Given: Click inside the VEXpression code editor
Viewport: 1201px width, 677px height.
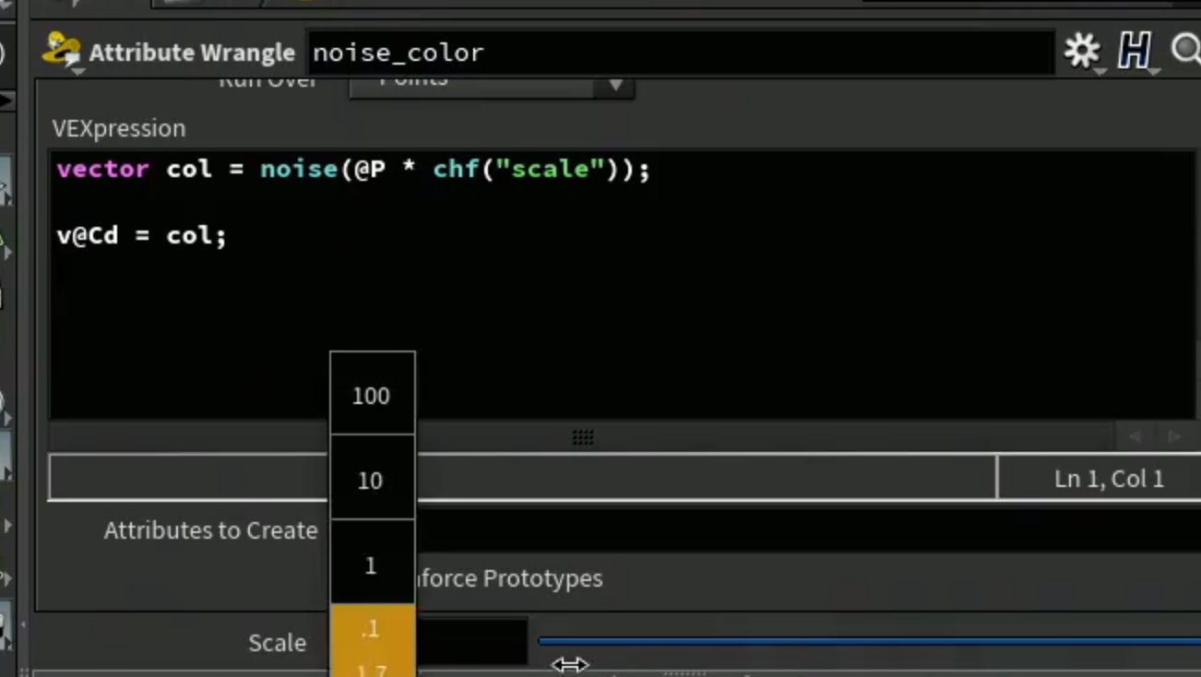Looking at the screenshot, I should [x=623, y=286].
